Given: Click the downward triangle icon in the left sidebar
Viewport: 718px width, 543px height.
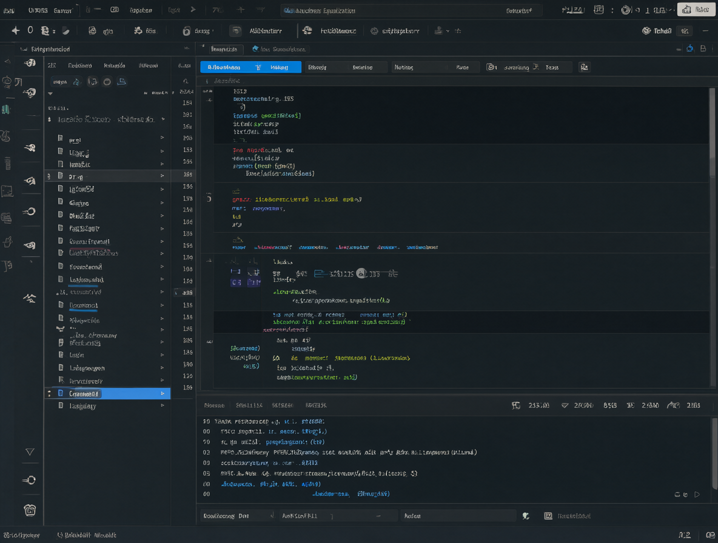Looking at the screenshot, I should [30, 452].
